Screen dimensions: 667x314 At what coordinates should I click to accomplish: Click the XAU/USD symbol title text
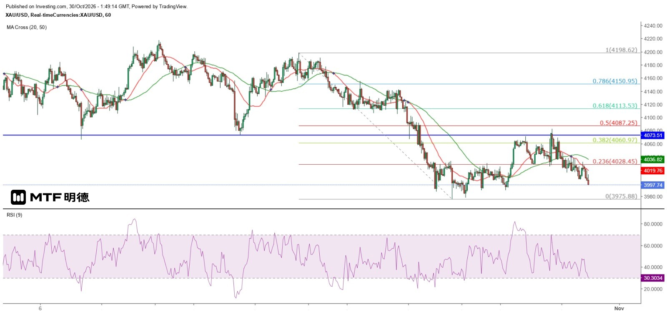[58, 15]
